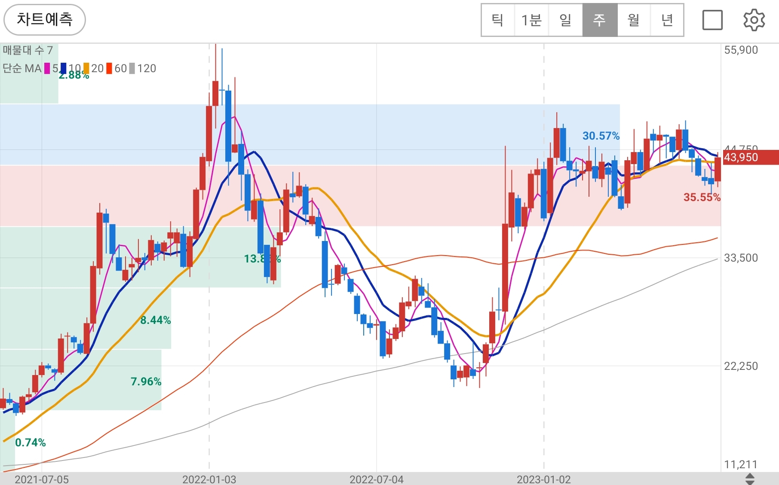779x485 pixels.
Task: Click the 2022-07-04 date axis label
Action: (x=377, y=479)
